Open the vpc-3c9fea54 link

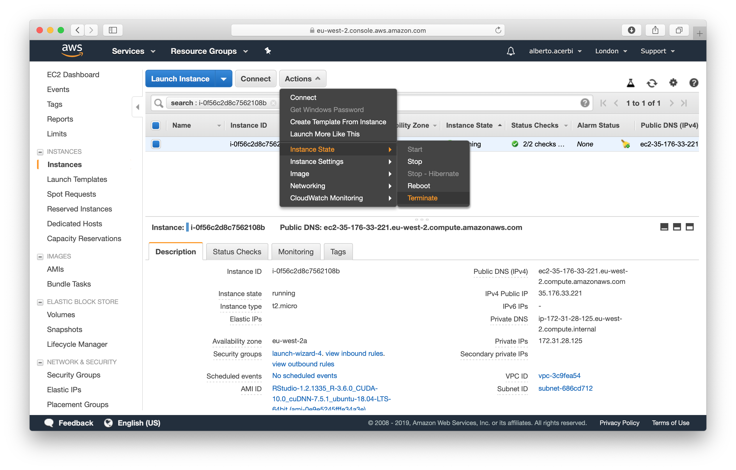pos(559,376)
